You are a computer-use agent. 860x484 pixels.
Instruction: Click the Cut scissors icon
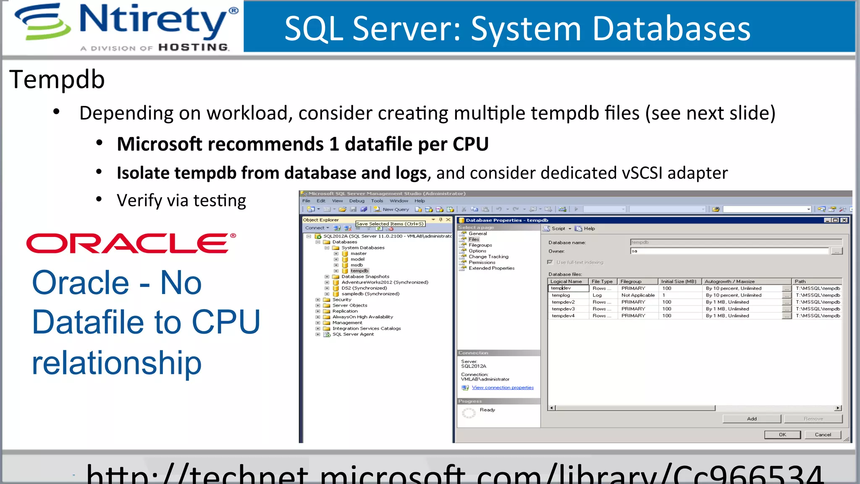tap(464, 209)
